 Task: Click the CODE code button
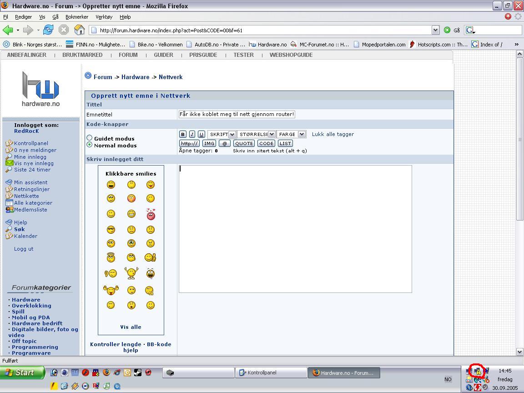tap(267, 143)
